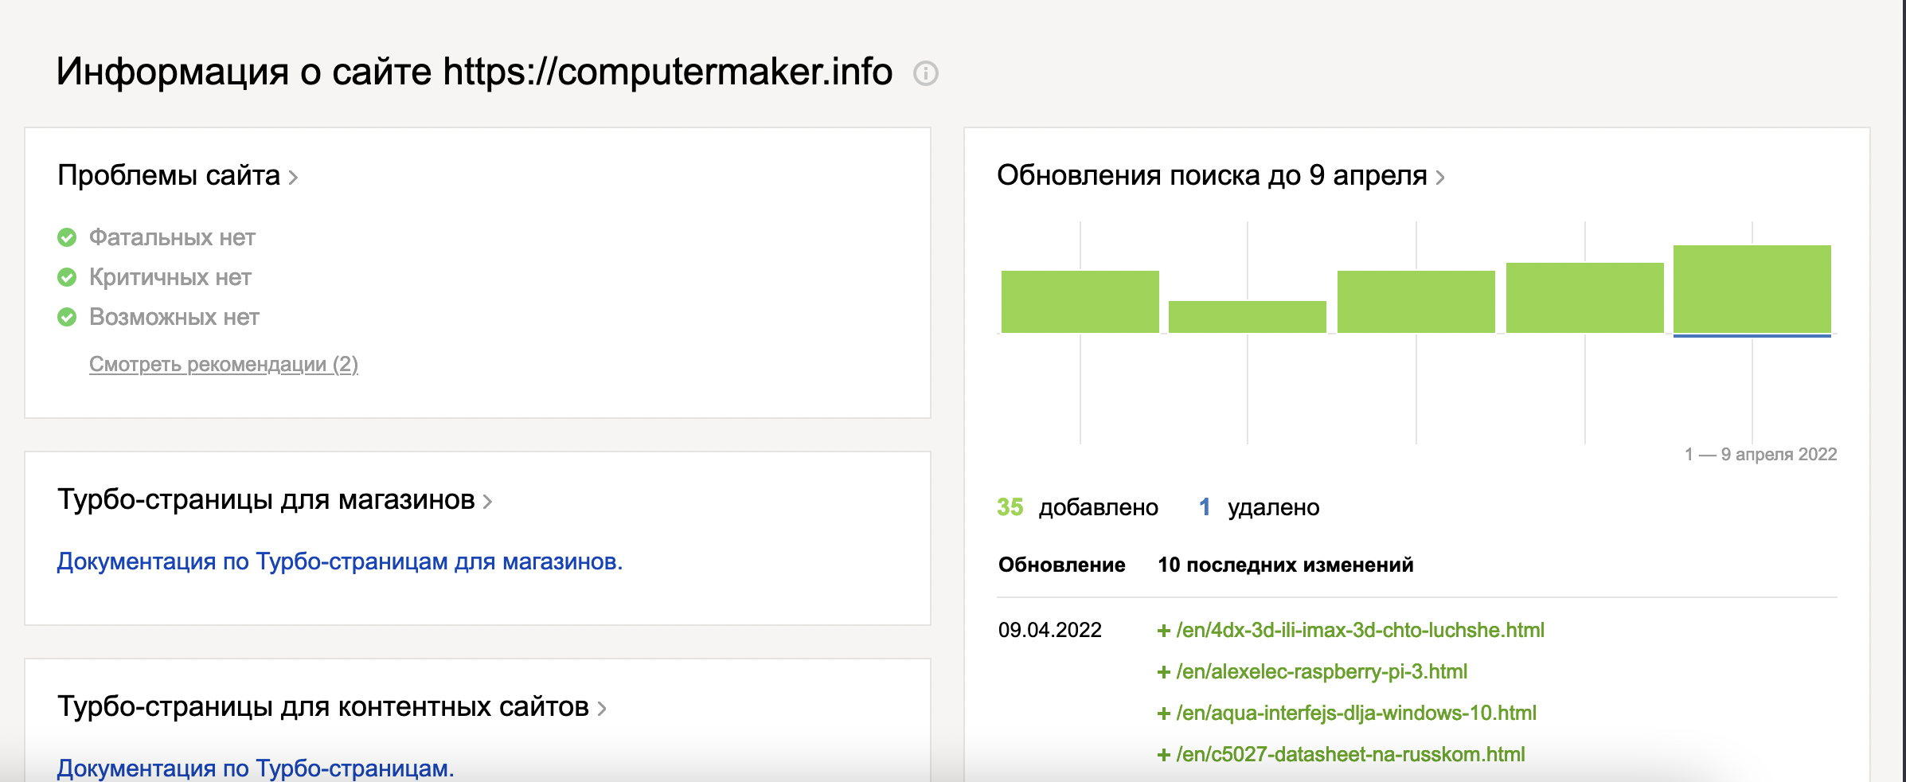Click the info icon beside site title
The image size is (1906, 782).
click(x=925, y=73)
